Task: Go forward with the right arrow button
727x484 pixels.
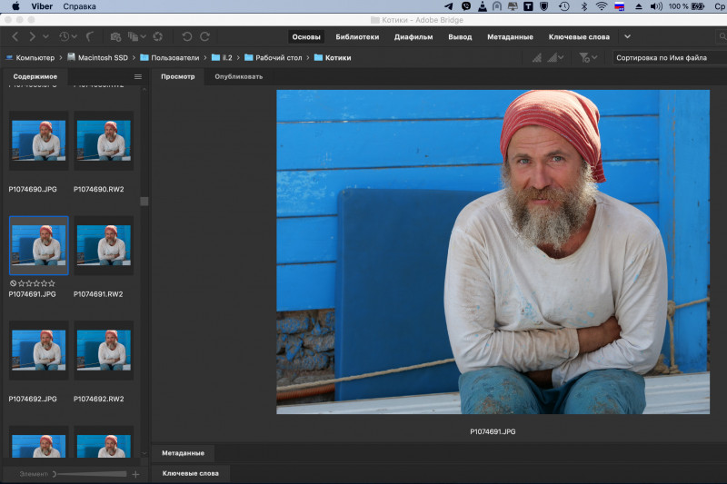Action: [32, 36]
